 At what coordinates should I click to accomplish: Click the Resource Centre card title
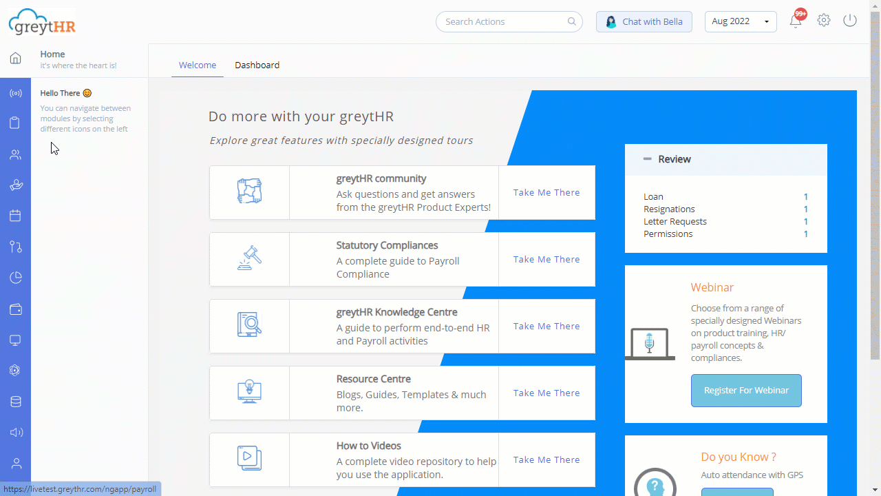pyautogui.click(x=374, y=379)
